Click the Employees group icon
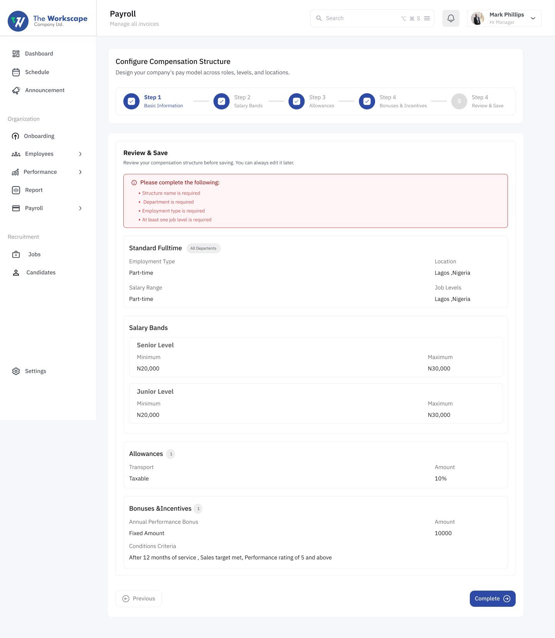The height and width of the screenshot is (638, 555). pos(16,154)
